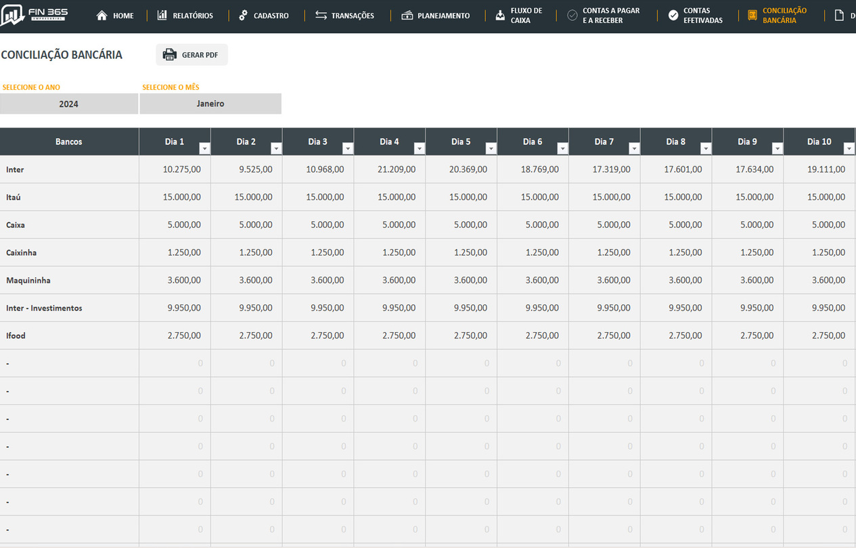The height and width of the screenshot is (548, 856).
Task: Open the month selector showing Janeiro
Action: pos(210,104)
